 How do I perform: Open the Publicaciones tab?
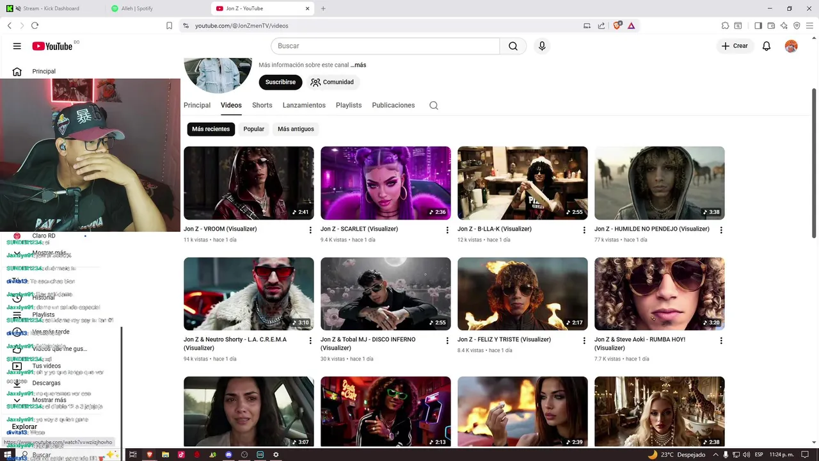394,105
